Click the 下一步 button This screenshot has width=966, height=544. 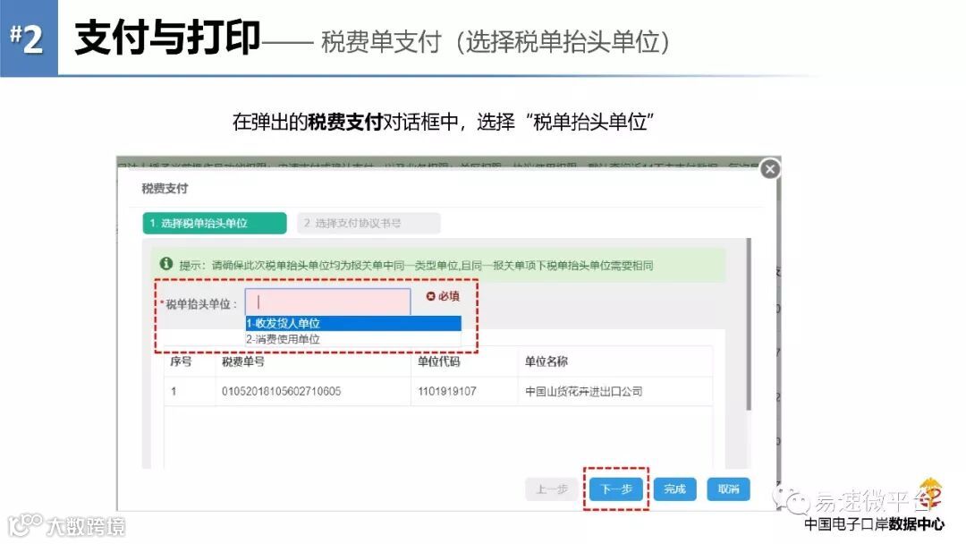[x=616, y=489]
